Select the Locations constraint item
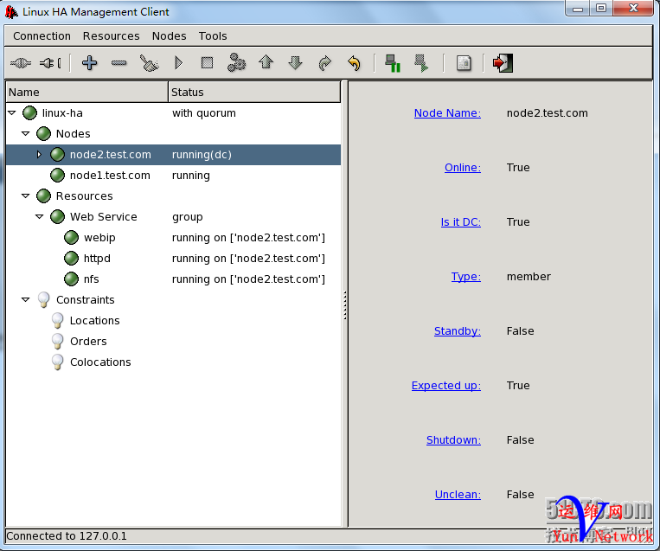The height and width of the screenshot is (551, 660). pyautogui.click(x=94, y=321)
